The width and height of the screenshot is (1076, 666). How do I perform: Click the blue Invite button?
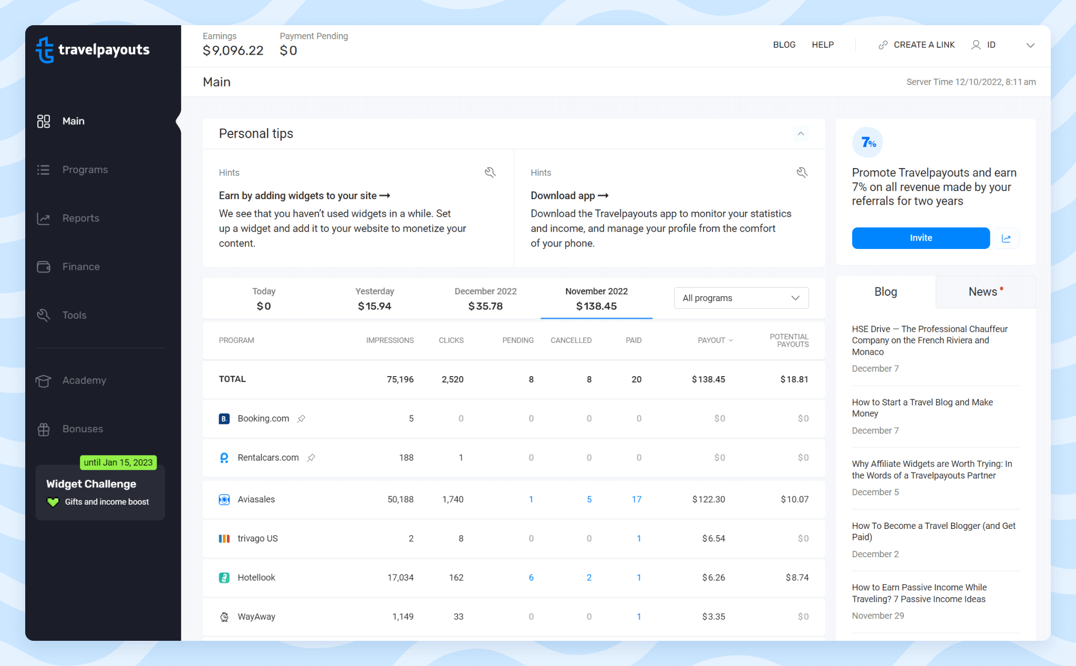point(920,238)
